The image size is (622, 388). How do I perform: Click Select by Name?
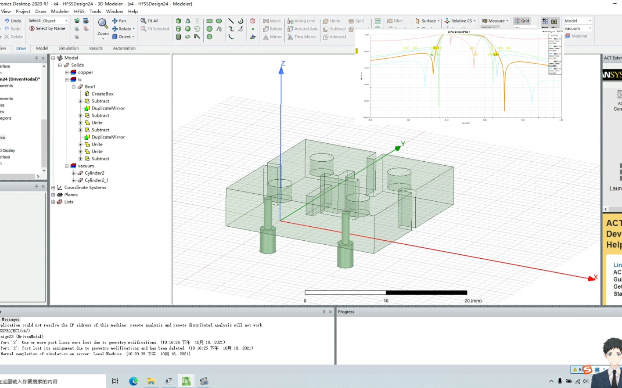click(x=47, y=28)
